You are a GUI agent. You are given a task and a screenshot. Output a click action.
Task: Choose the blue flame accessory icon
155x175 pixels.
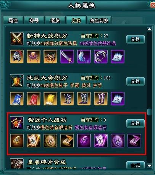[x=84, y=57]
